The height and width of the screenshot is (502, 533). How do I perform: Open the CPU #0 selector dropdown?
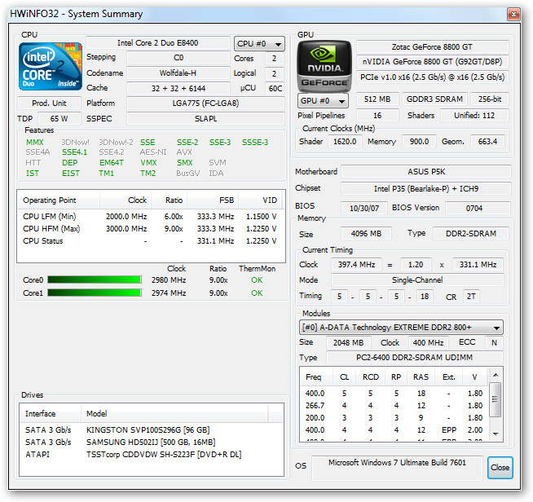click(x=259, y=44)
